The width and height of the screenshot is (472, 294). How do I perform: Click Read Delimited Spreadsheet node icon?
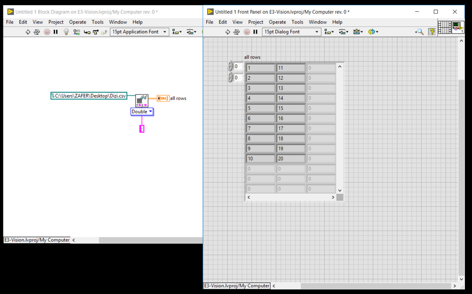[x=141, y=101]
